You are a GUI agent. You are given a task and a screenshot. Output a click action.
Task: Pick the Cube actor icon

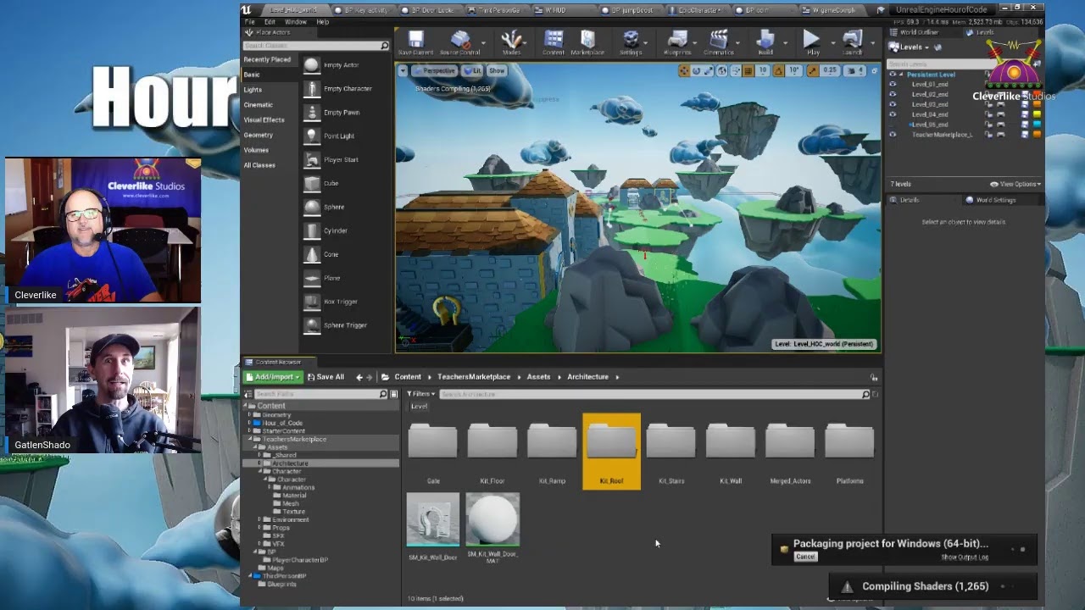tap(312, 183)
